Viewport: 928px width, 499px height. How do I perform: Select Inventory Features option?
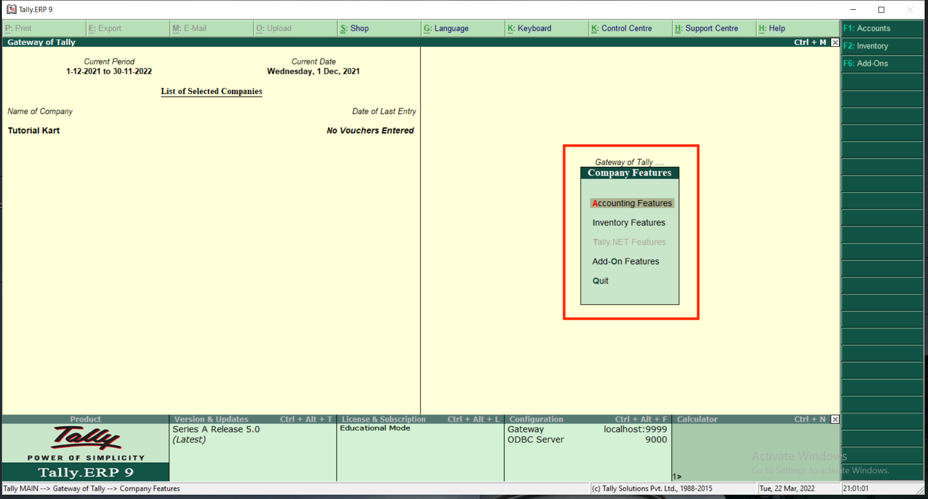(628, 223)
